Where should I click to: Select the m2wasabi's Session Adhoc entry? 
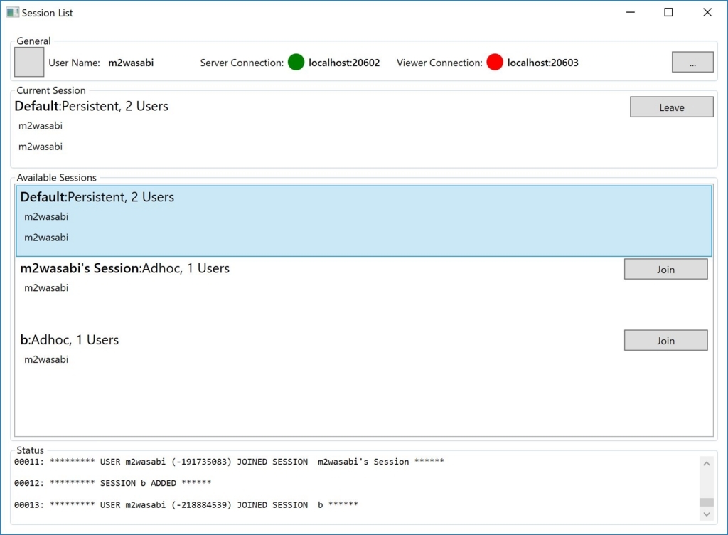pos(364,292)
